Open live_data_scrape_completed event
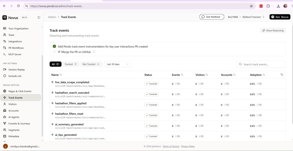This screenshot has height=151, width=293. [72, 82]
